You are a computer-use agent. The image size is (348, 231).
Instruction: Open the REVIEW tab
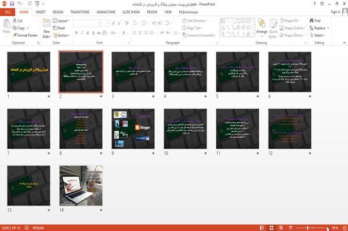152,12
